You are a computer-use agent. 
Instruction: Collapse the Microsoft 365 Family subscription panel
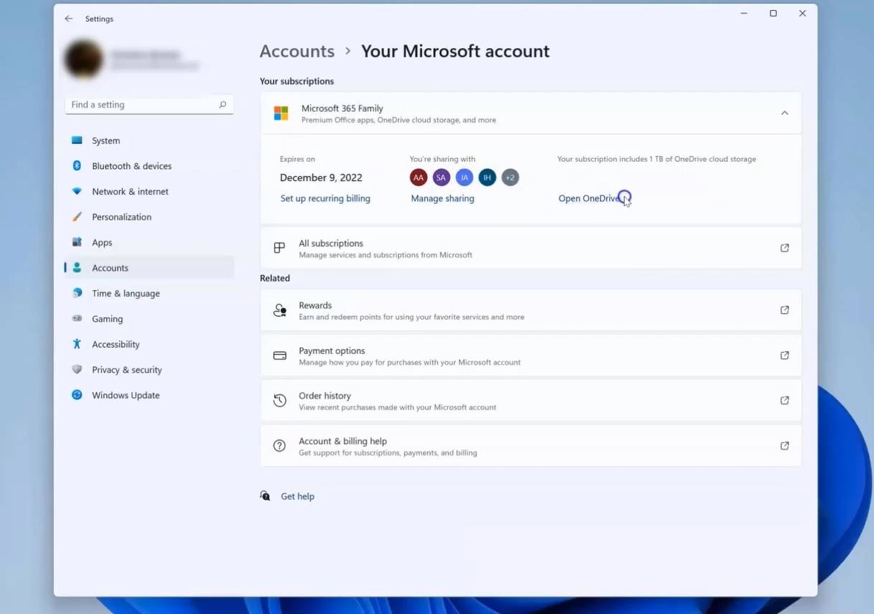[x=784, y=113]
